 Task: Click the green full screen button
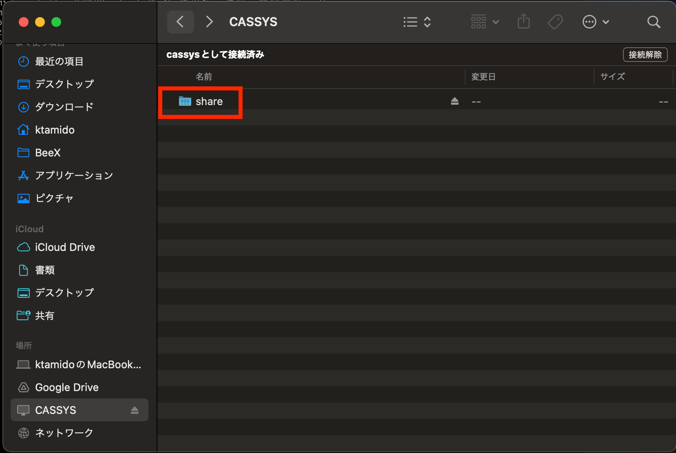[x=56, y=22]
